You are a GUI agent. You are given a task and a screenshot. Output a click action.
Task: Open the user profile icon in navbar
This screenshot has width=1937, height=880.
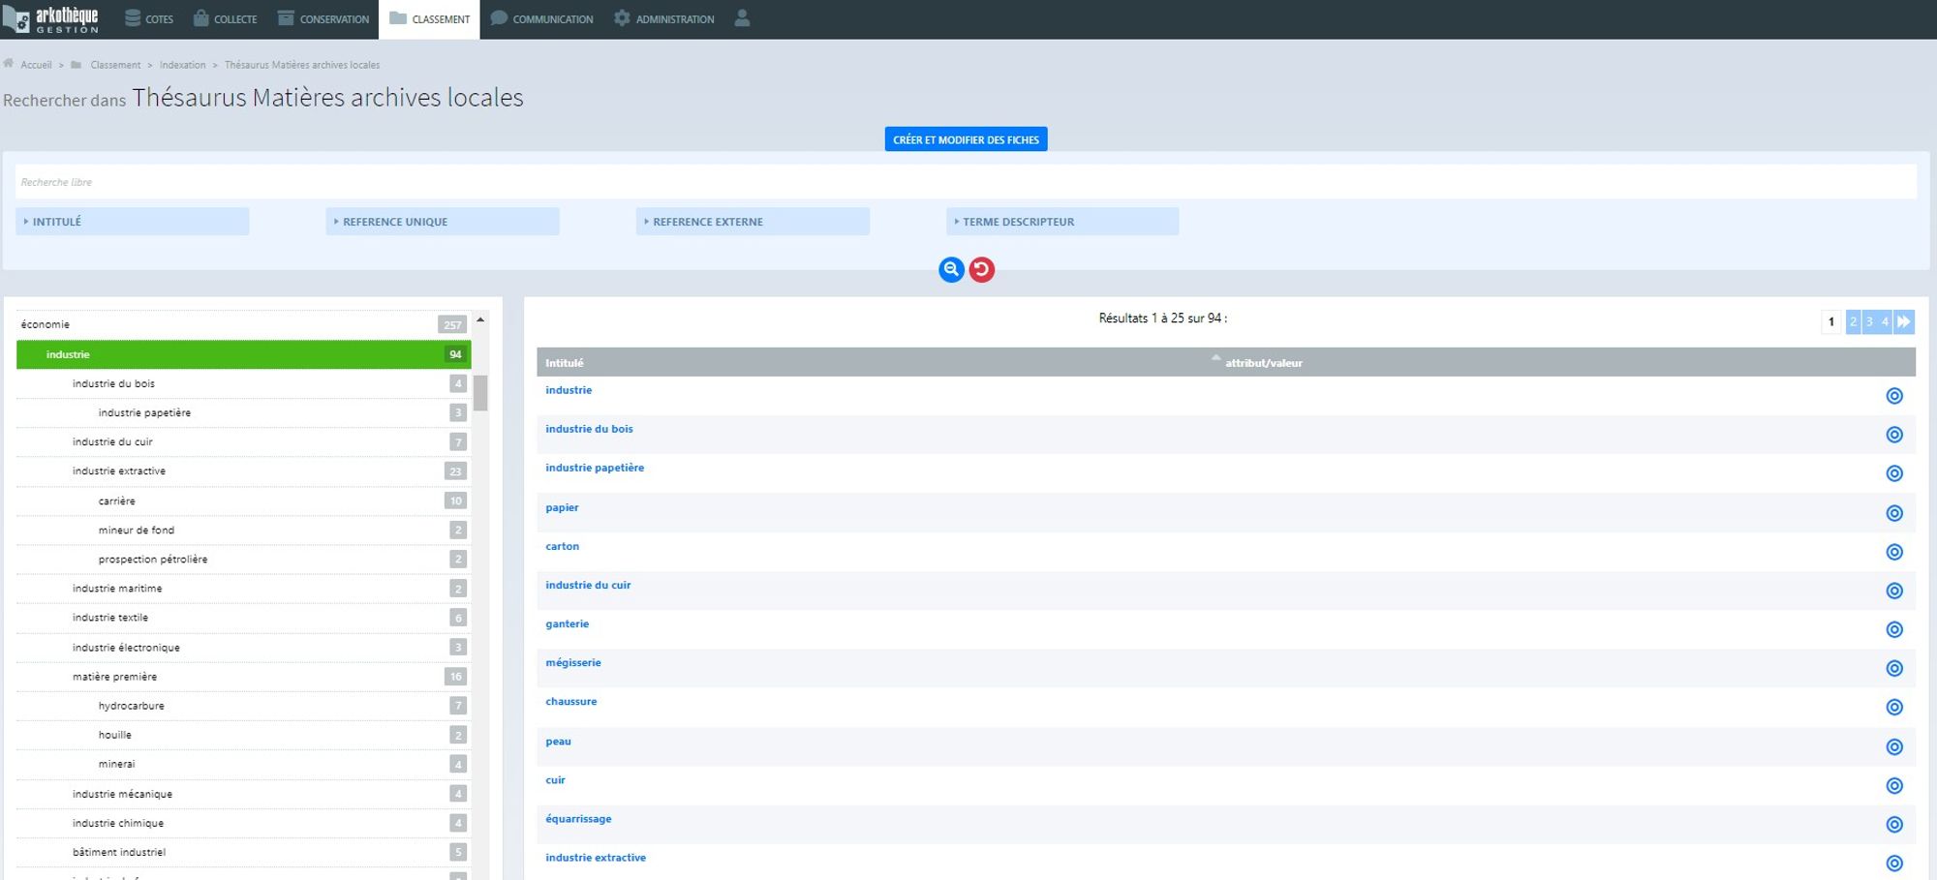(742, 18)
